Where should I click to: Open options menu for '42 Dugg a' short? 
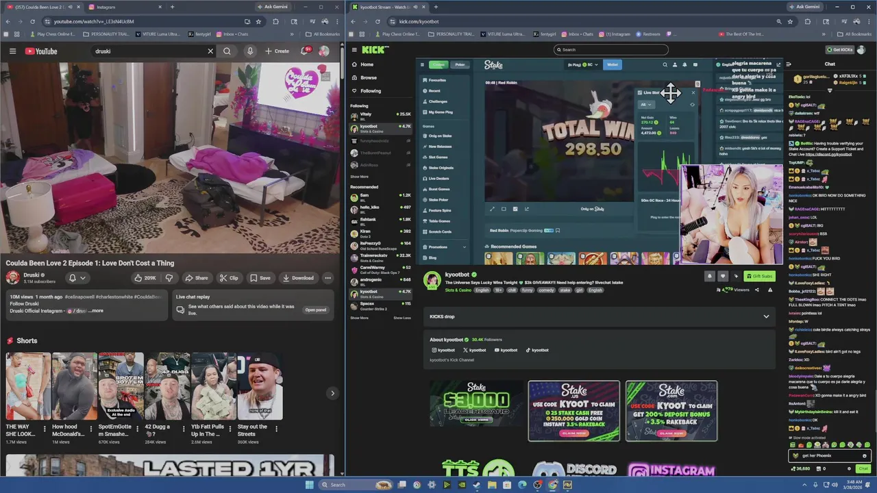coord(183,429)
